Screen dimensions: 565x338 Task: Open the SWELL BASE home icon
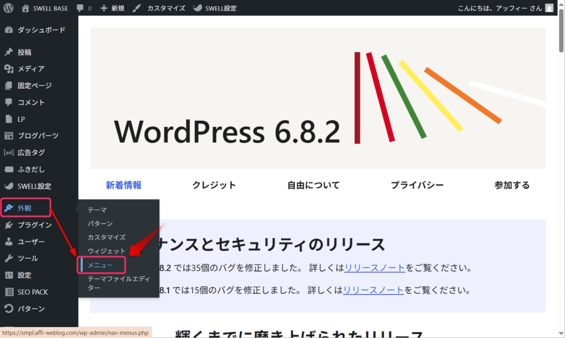click(x=25, y=8)
